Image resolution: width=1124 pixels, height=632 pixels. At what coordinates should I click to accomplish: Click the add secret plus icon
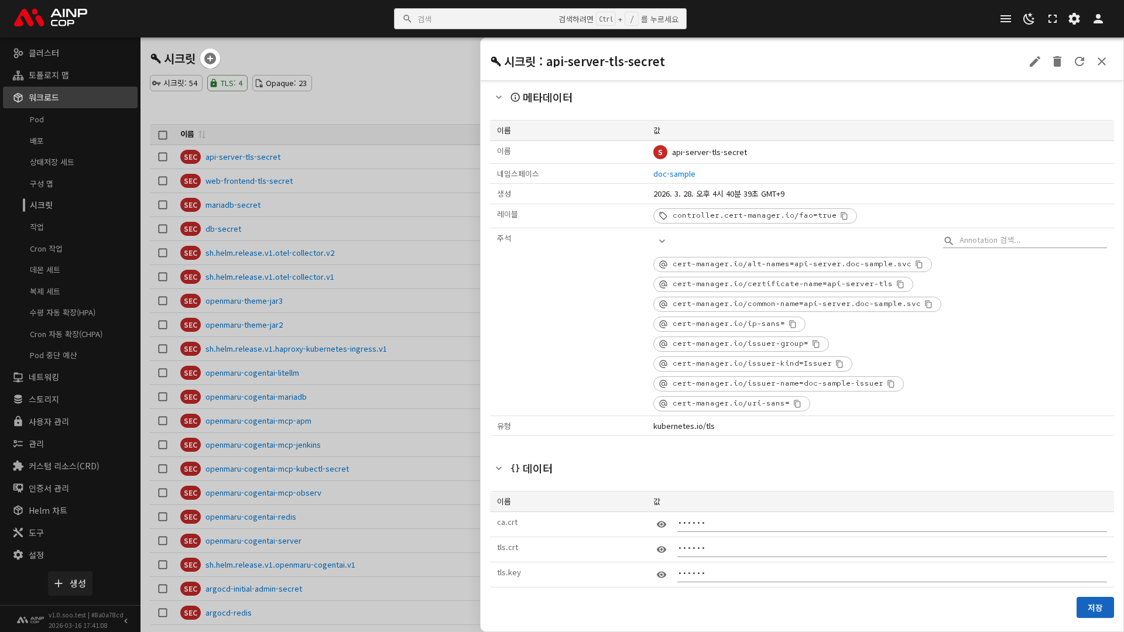pyautogui.click(x=210, y=59)
